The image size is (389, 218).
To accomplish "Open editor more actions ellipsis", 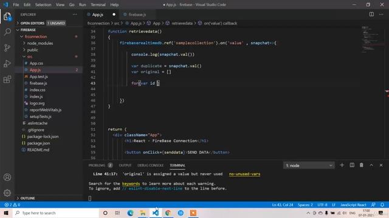I will [381, 15].
